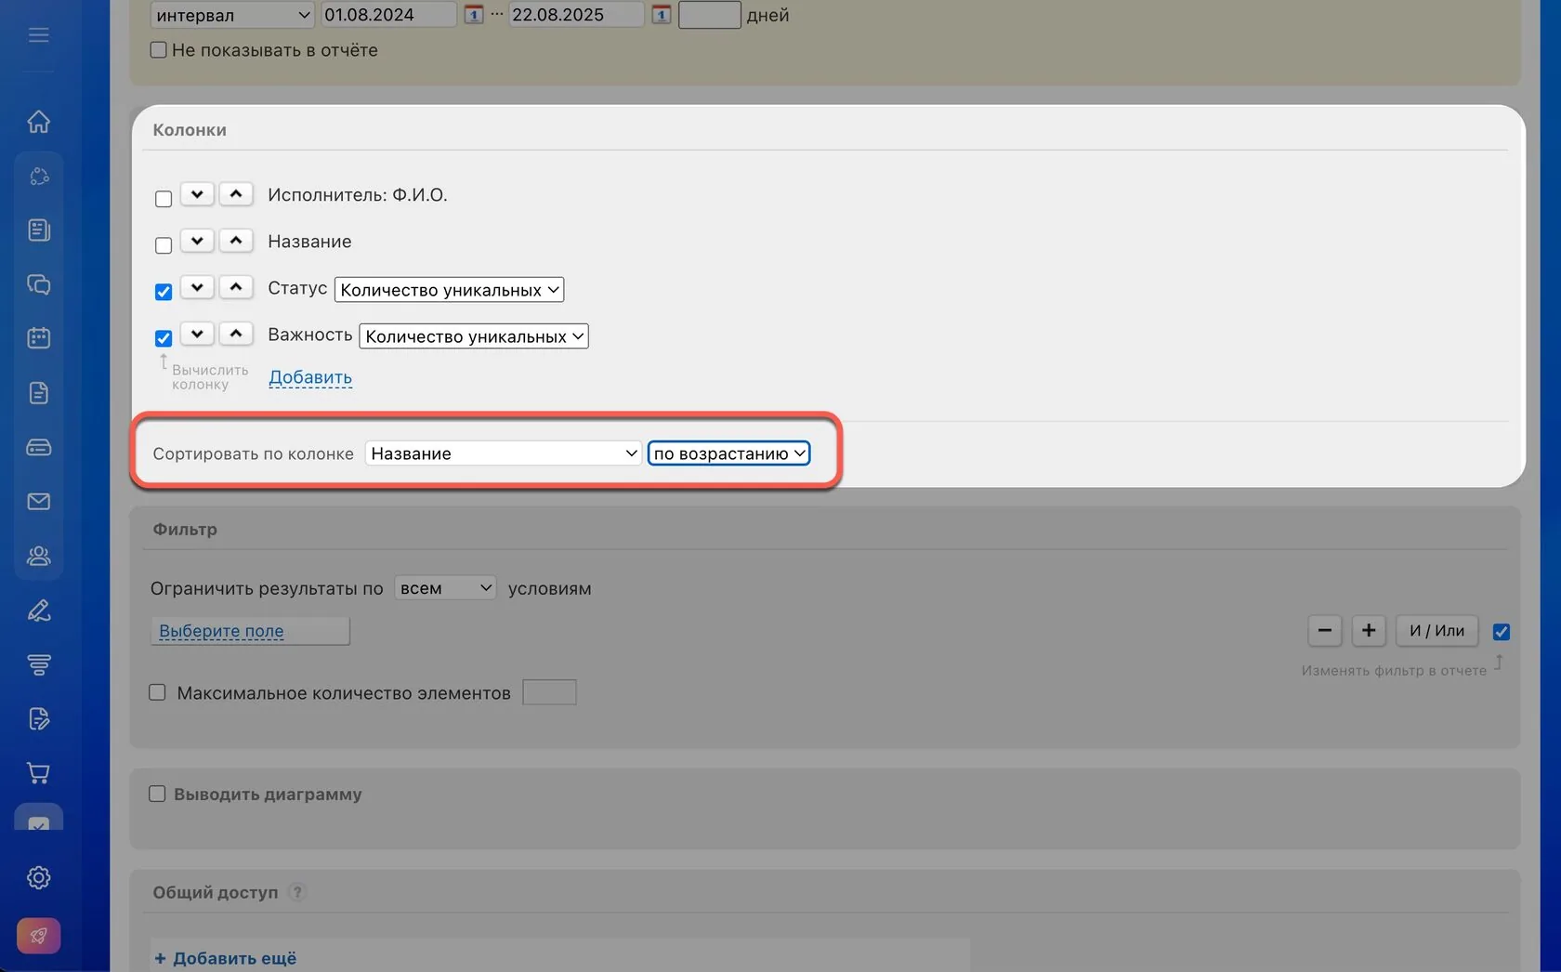The height and width of the screenshot is (972, 1561).
Task: Open sort column dropdown showing Название
Action: point(503,453)
